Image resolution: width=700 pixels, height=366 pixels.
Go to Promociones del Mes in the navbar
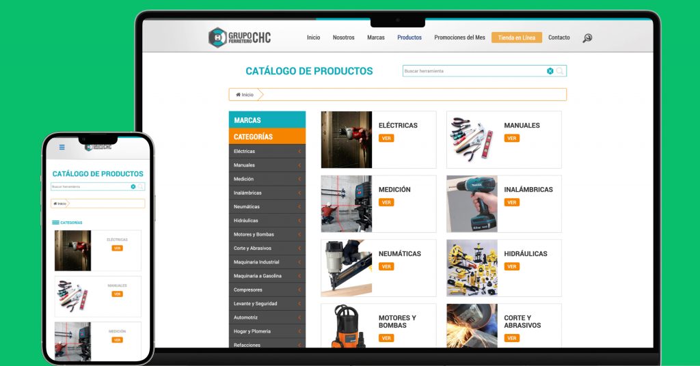click(459, 38)
